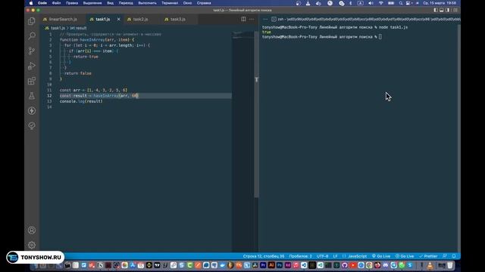Open Adobe Illustrator from the Dock
The width and height of the screenshot is (485, 272).
tap(271, 265)
